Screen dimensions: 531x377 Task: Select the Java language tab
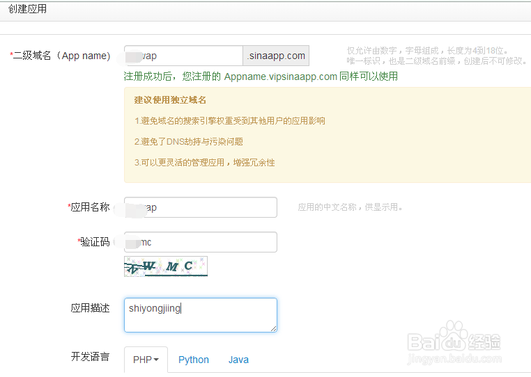point(238,360)
